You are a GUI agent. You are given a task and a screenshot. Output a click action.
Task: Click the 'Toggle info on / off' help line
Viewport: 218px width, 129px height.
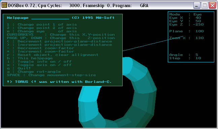click(x=39, y=62)
